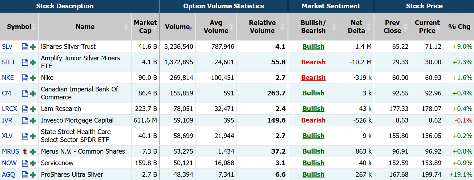The height and width of the screenshot is (180, 474).
Task: Select the relative volume value 263.7
Action: 276,93
